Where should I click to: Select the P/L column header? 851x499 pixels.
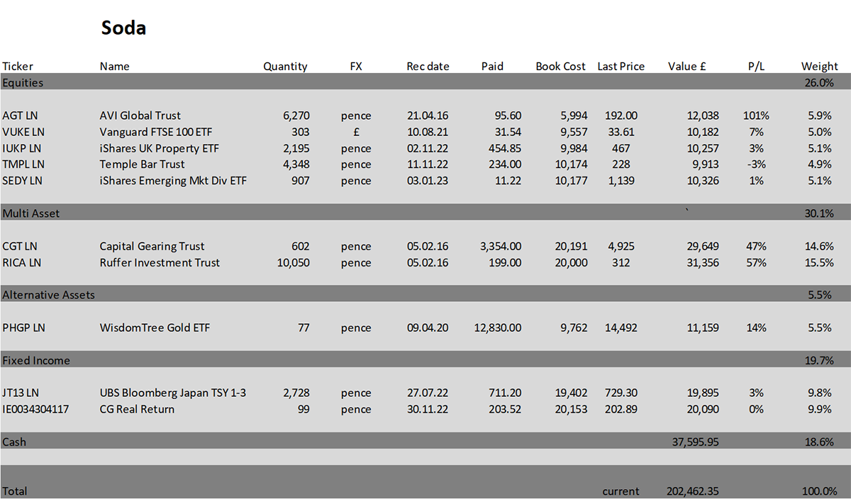point(756,66)
